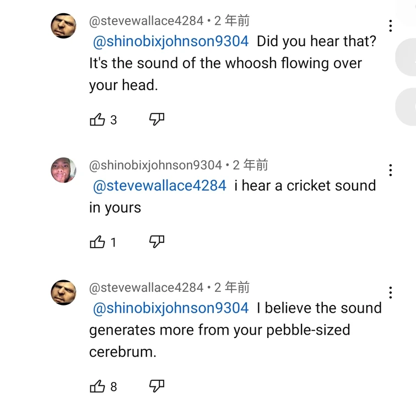
Task: Dislike the cricket sound comment
Action: pyautogui.click(x=157, y=242)
